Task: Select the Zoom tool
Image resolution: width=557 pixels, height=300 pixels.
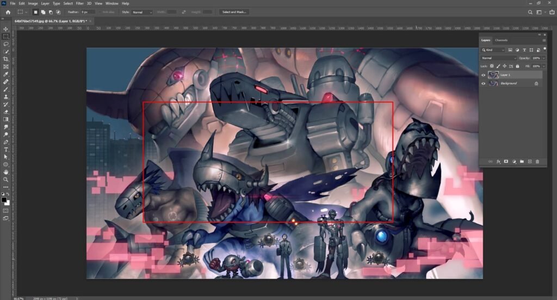Action: pyautogui.click(x=5, y=180)
